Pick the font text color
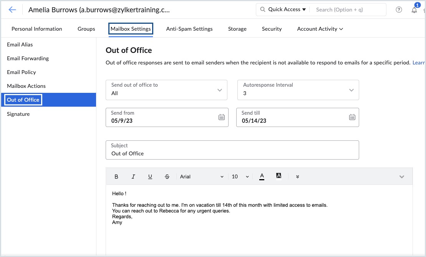This screenshot has width=426, height=257. pos(262,176)
